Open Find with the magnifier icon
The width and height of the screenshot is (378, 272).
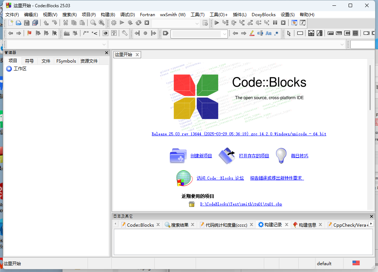pos(93,23)
